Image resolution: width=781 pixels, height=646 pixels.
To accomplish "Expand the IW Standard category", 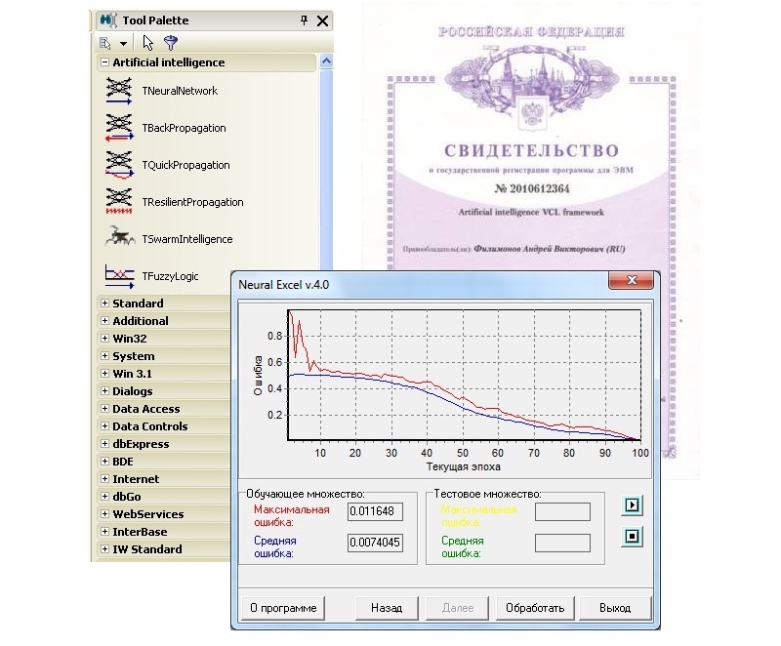I will coord(104,549).
